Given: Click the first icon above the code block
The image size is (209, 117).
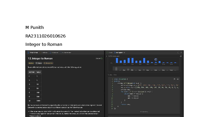Looking at the screenshot, I should 175,79.
